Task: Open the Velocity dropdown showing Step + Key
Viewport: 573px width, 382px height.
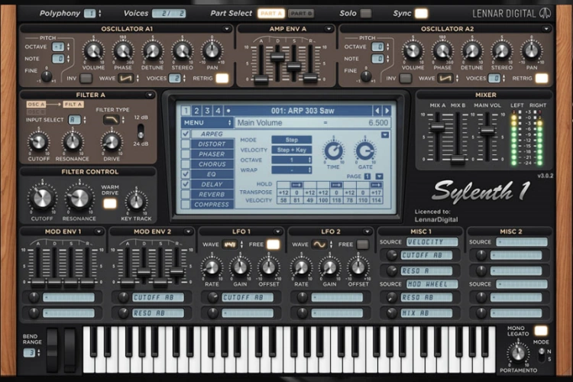Action: tap(292, 150)
